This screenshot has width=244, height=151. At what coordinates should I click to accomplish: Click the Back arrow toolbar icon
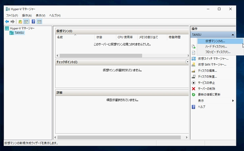point(7,21)
